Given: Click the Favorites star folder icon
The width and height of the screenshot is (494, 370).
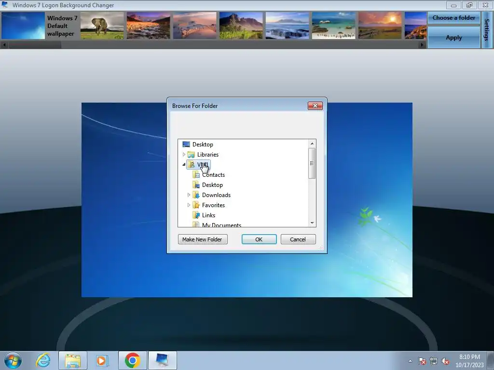Looking at the screenshot, I should point(196,205).
